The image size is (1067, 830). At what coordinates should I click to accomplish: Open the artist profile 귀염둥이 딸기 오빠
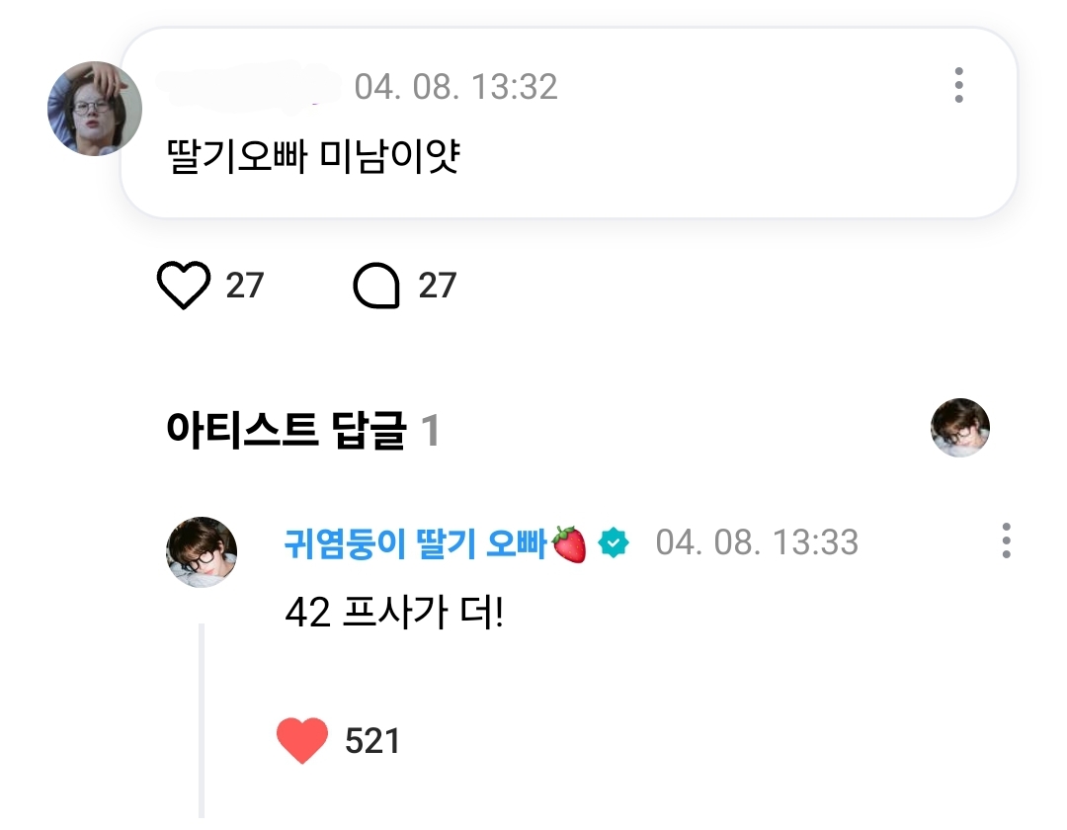pos(415,543)
